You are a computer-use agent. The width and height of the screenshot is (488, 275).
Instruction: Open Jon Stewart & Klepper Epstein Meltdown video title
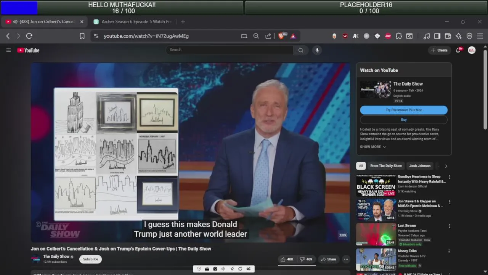[420, 204]
